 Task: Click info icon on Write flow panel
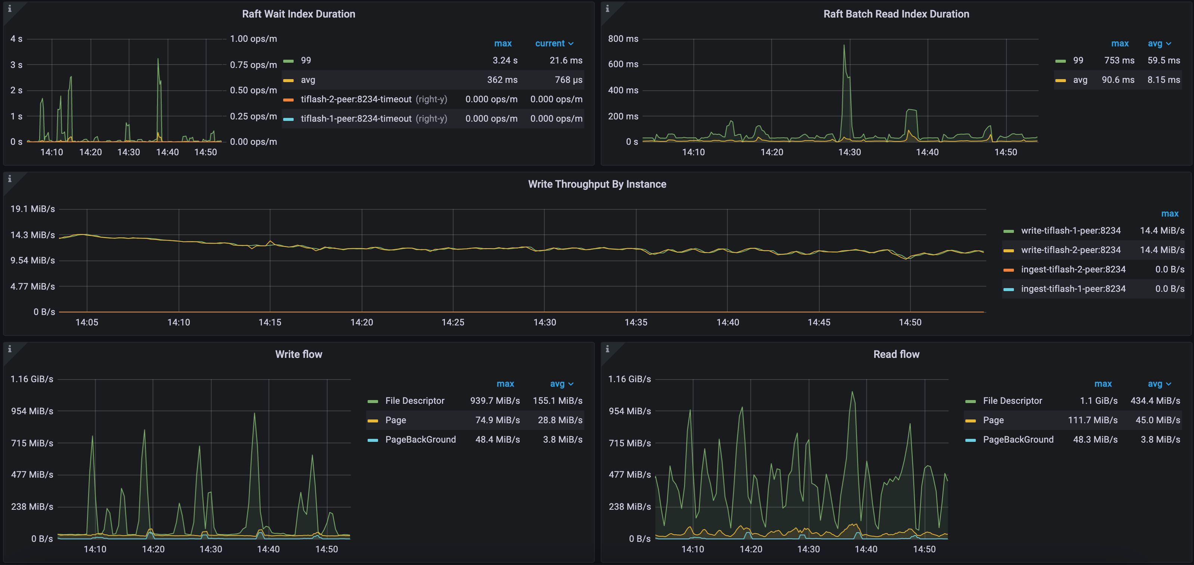9,349
